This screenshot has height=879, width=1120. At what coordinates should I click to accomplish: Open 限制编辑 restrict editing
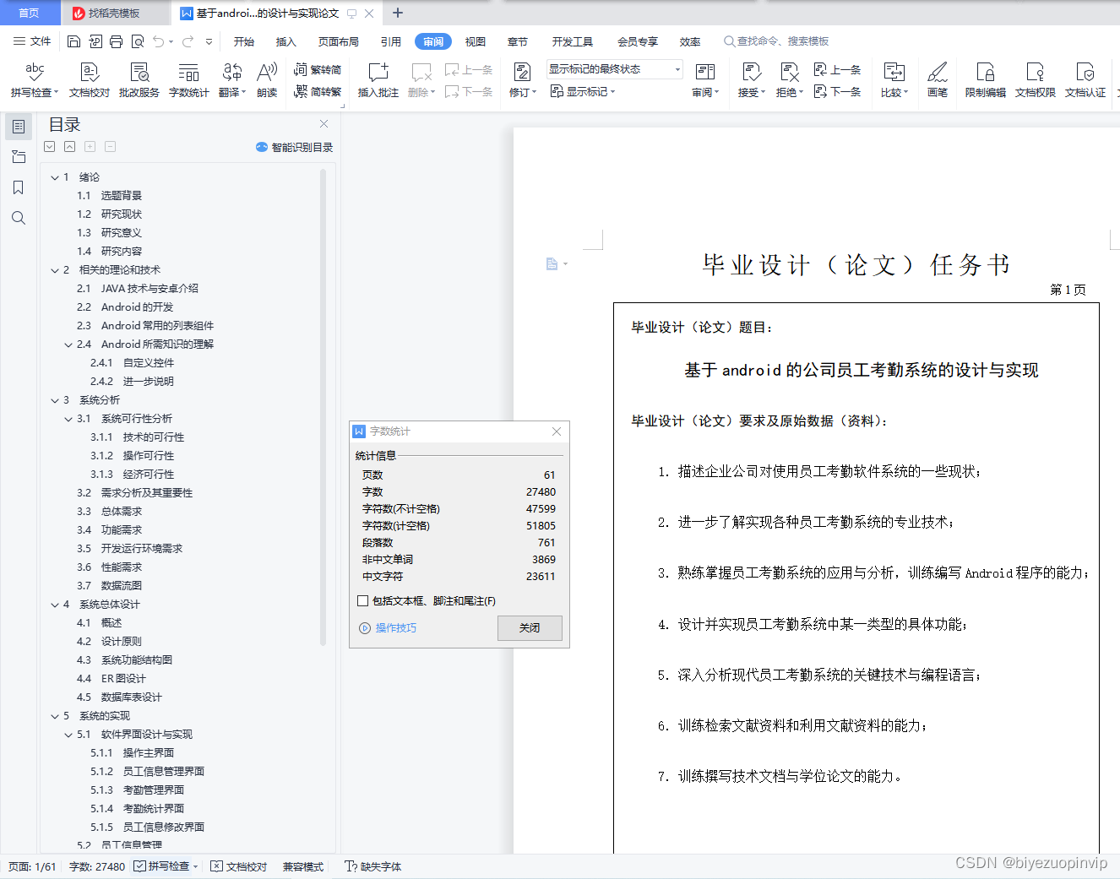(986, 80)
